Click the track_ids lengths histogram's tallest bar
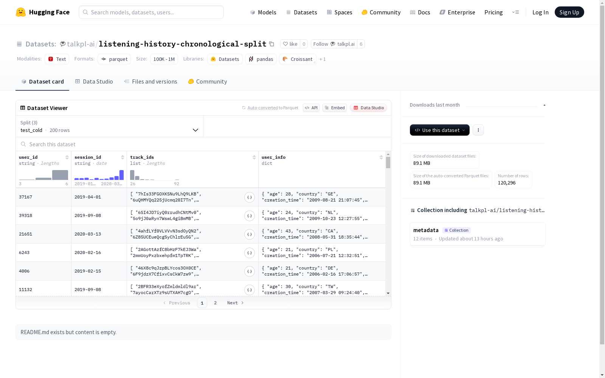 point(132,175)
